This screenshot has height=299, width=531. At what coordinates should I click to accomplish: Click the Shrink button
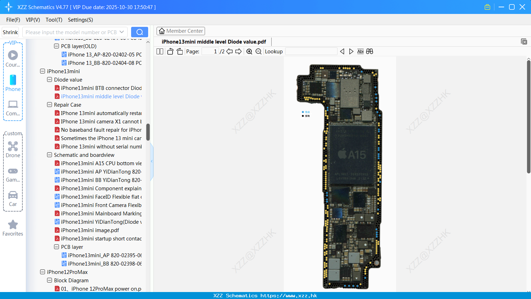click(x=10, y=32)
